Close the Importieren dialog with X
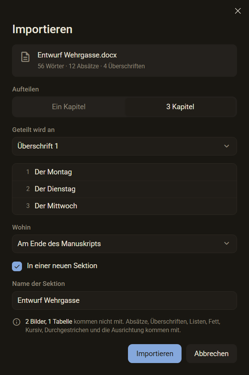The image size is (249, 375). 238,11
